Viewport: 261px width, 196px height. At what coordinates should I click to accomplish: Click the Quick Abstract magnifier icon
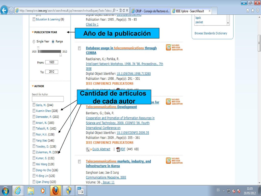tap(88, 149)
